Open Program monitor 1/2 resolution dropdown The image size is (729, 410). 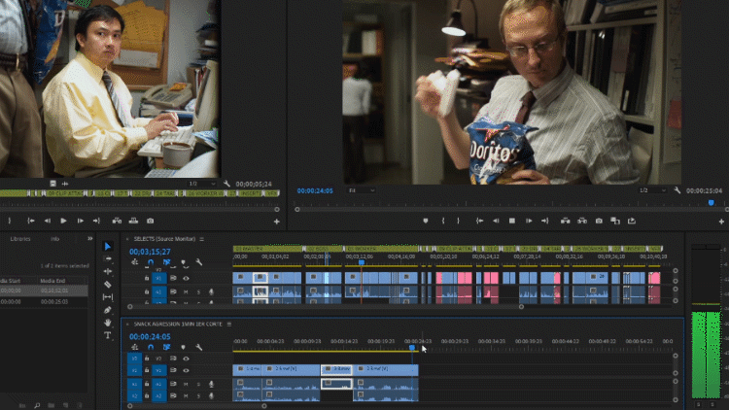click(x=652, y=190)
